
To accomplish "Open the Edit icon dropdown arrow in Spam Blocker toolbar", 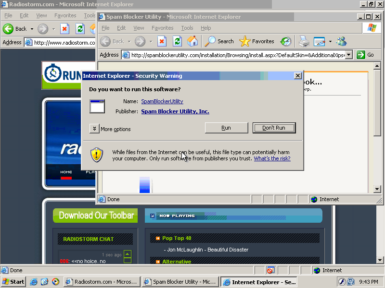I will [x=330, y=41].
